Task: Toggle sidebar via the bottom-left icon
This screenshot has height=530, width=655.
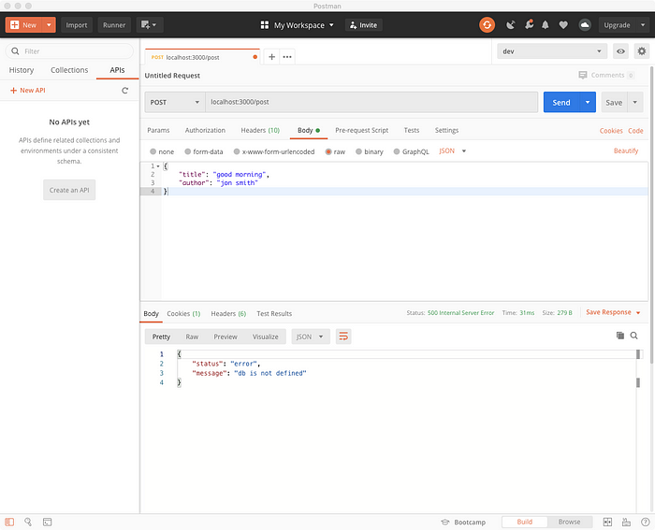Action: [9, 522]
